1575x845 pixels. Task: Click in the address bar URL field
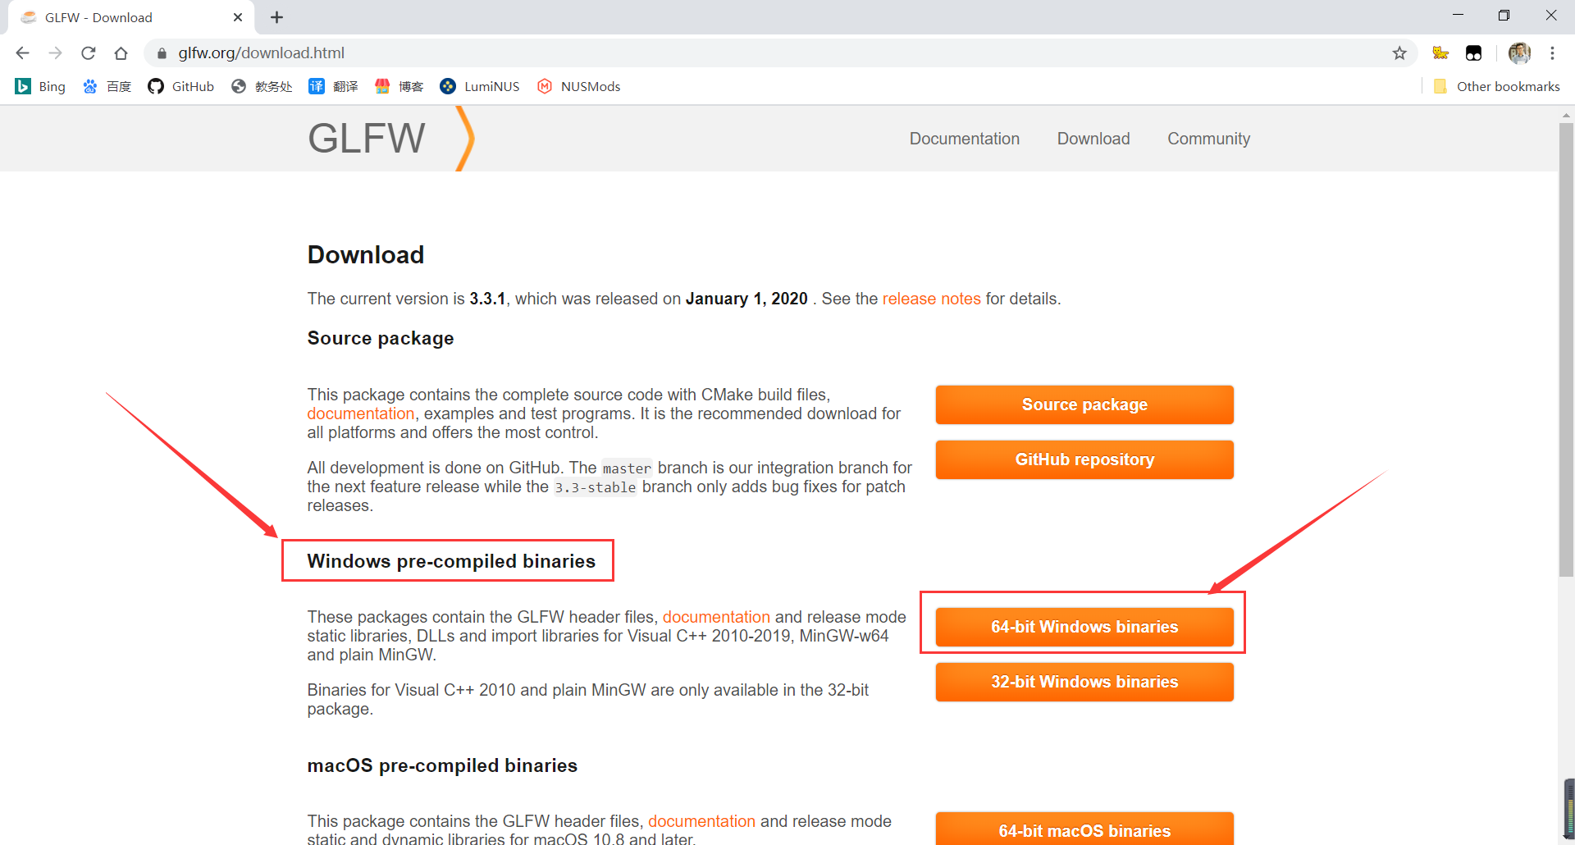(x=771, y=53)
